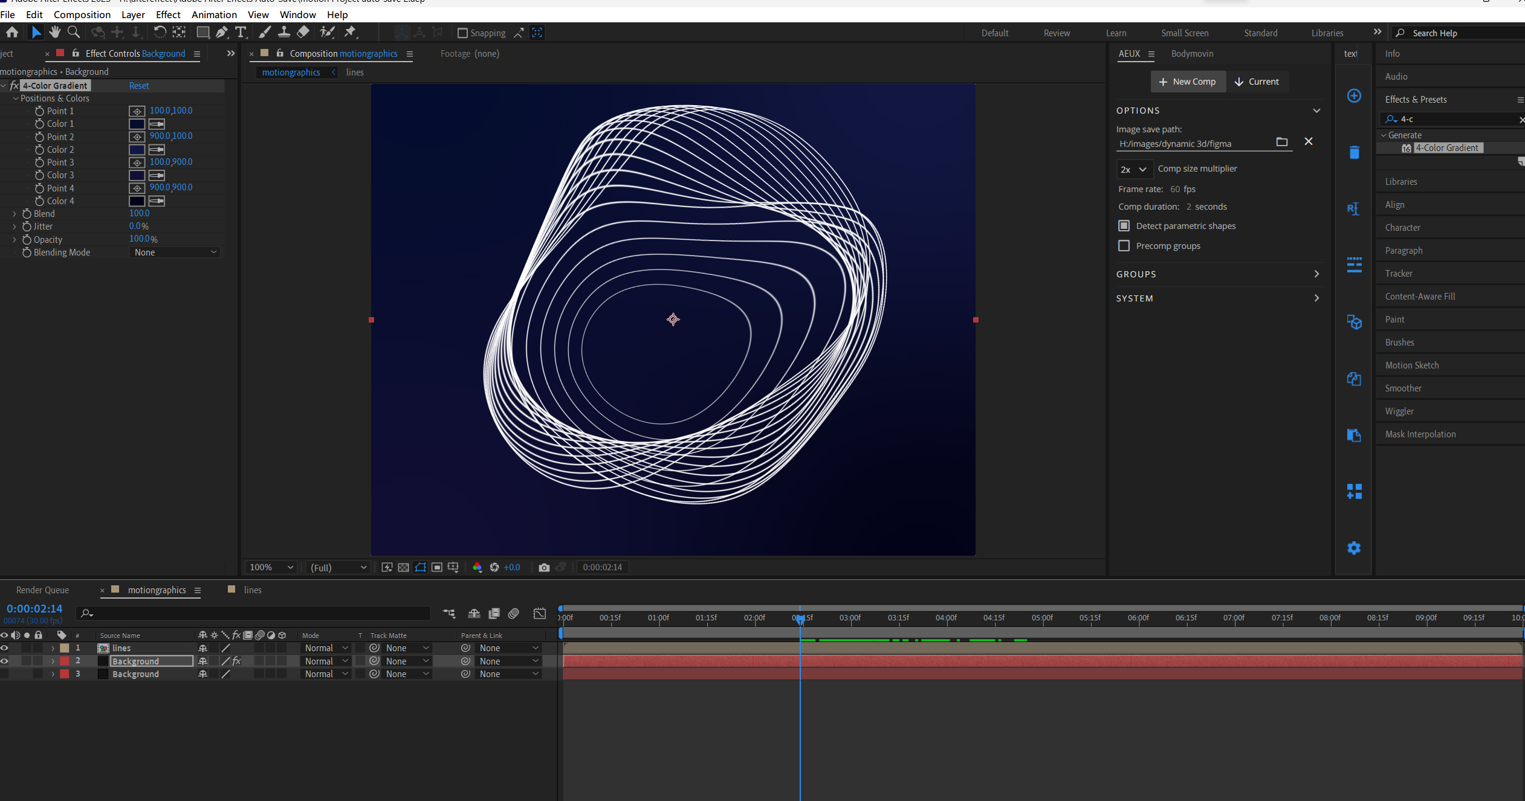Clear image save path with X
The height and width of the screenshot is (801, 1525).
tap(1308, 141)
